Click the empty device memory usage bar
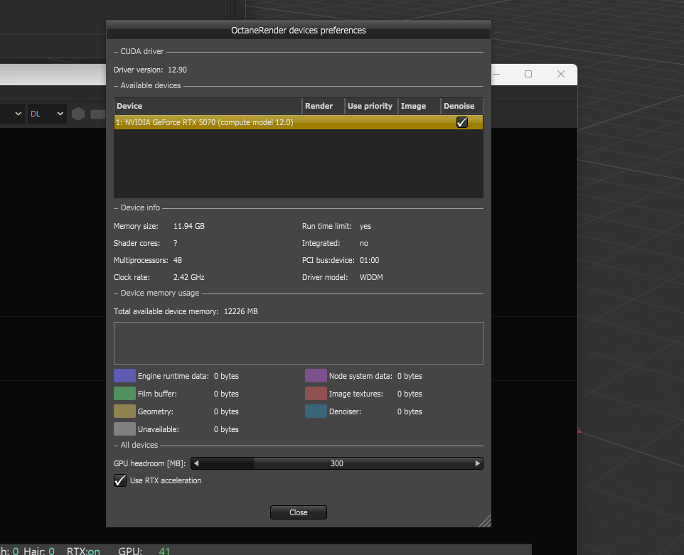This screenshot has height=555, width=684. (299, 343)
